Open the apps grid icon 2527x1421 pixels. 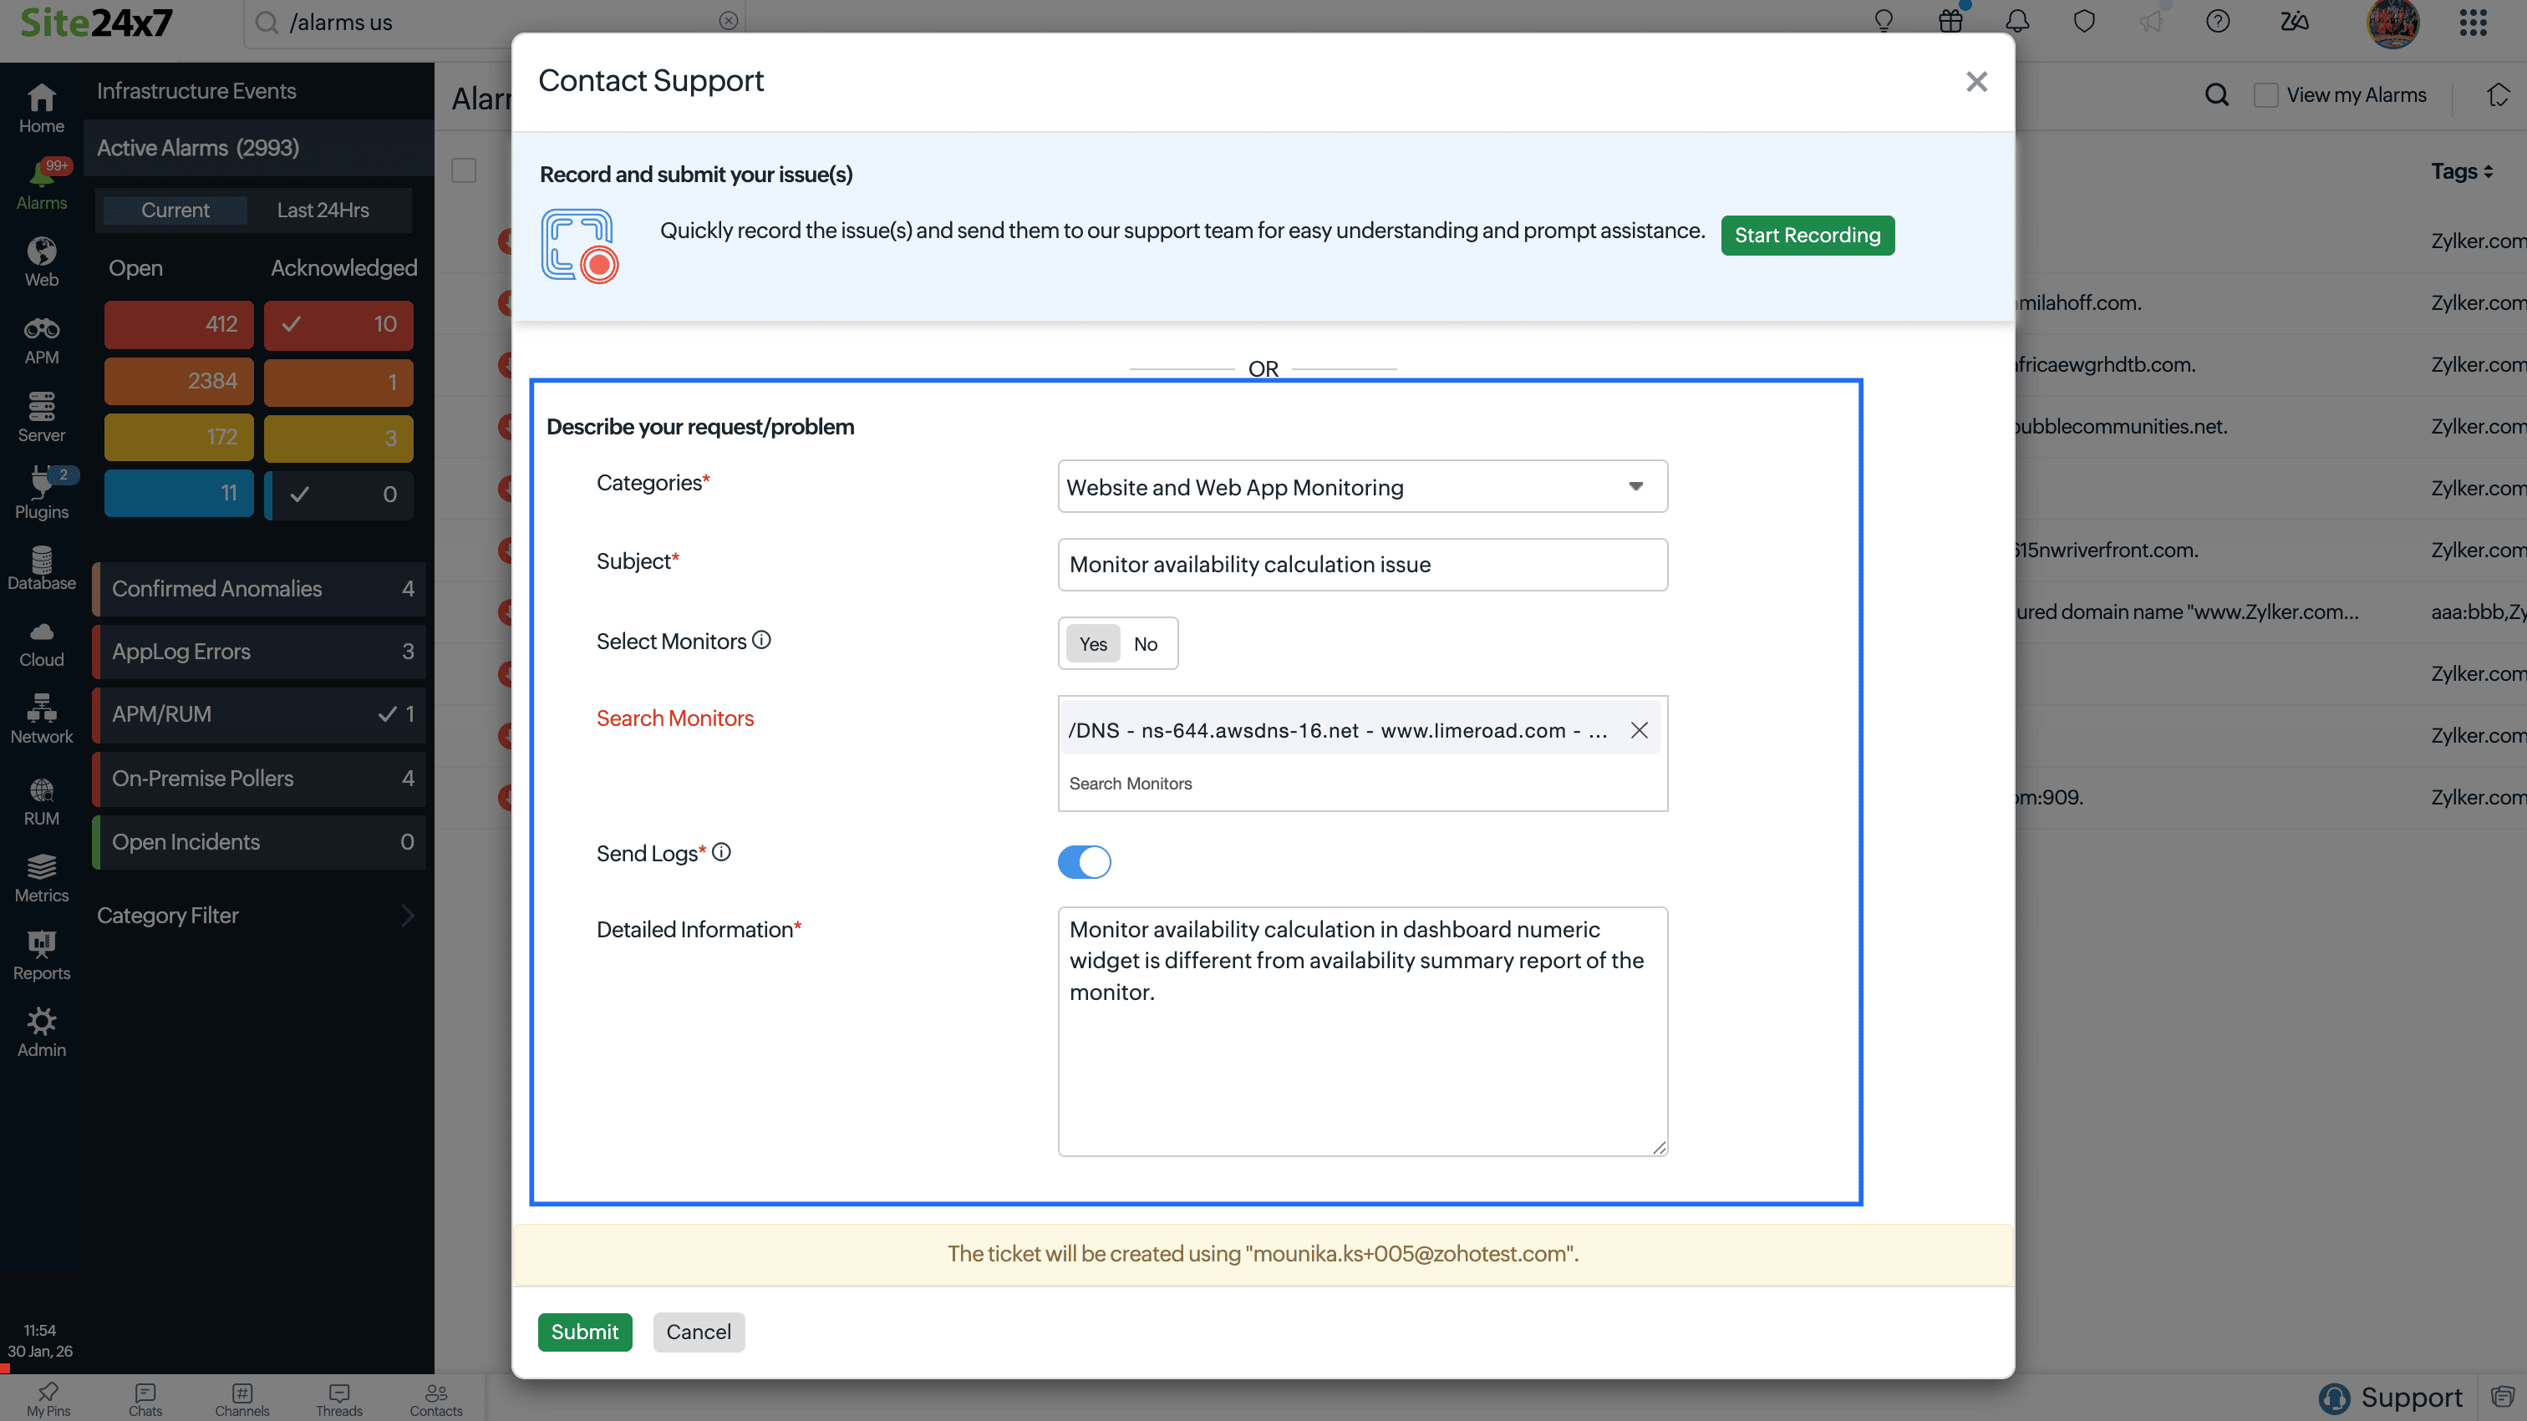tap(2472, 22)
